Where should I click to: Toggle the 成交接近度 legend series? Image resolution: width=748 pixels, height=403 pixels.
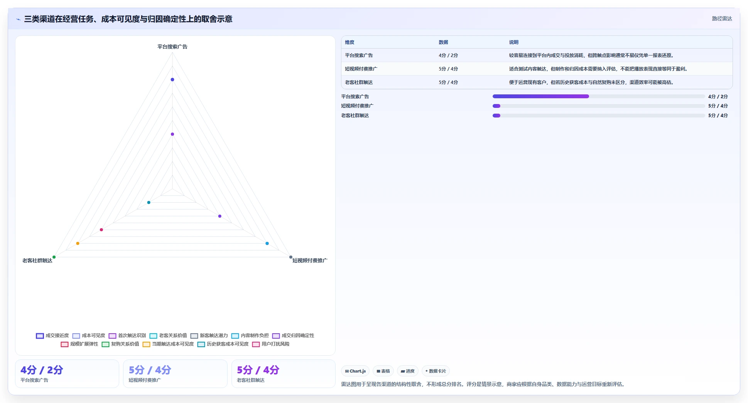(52, 336)
